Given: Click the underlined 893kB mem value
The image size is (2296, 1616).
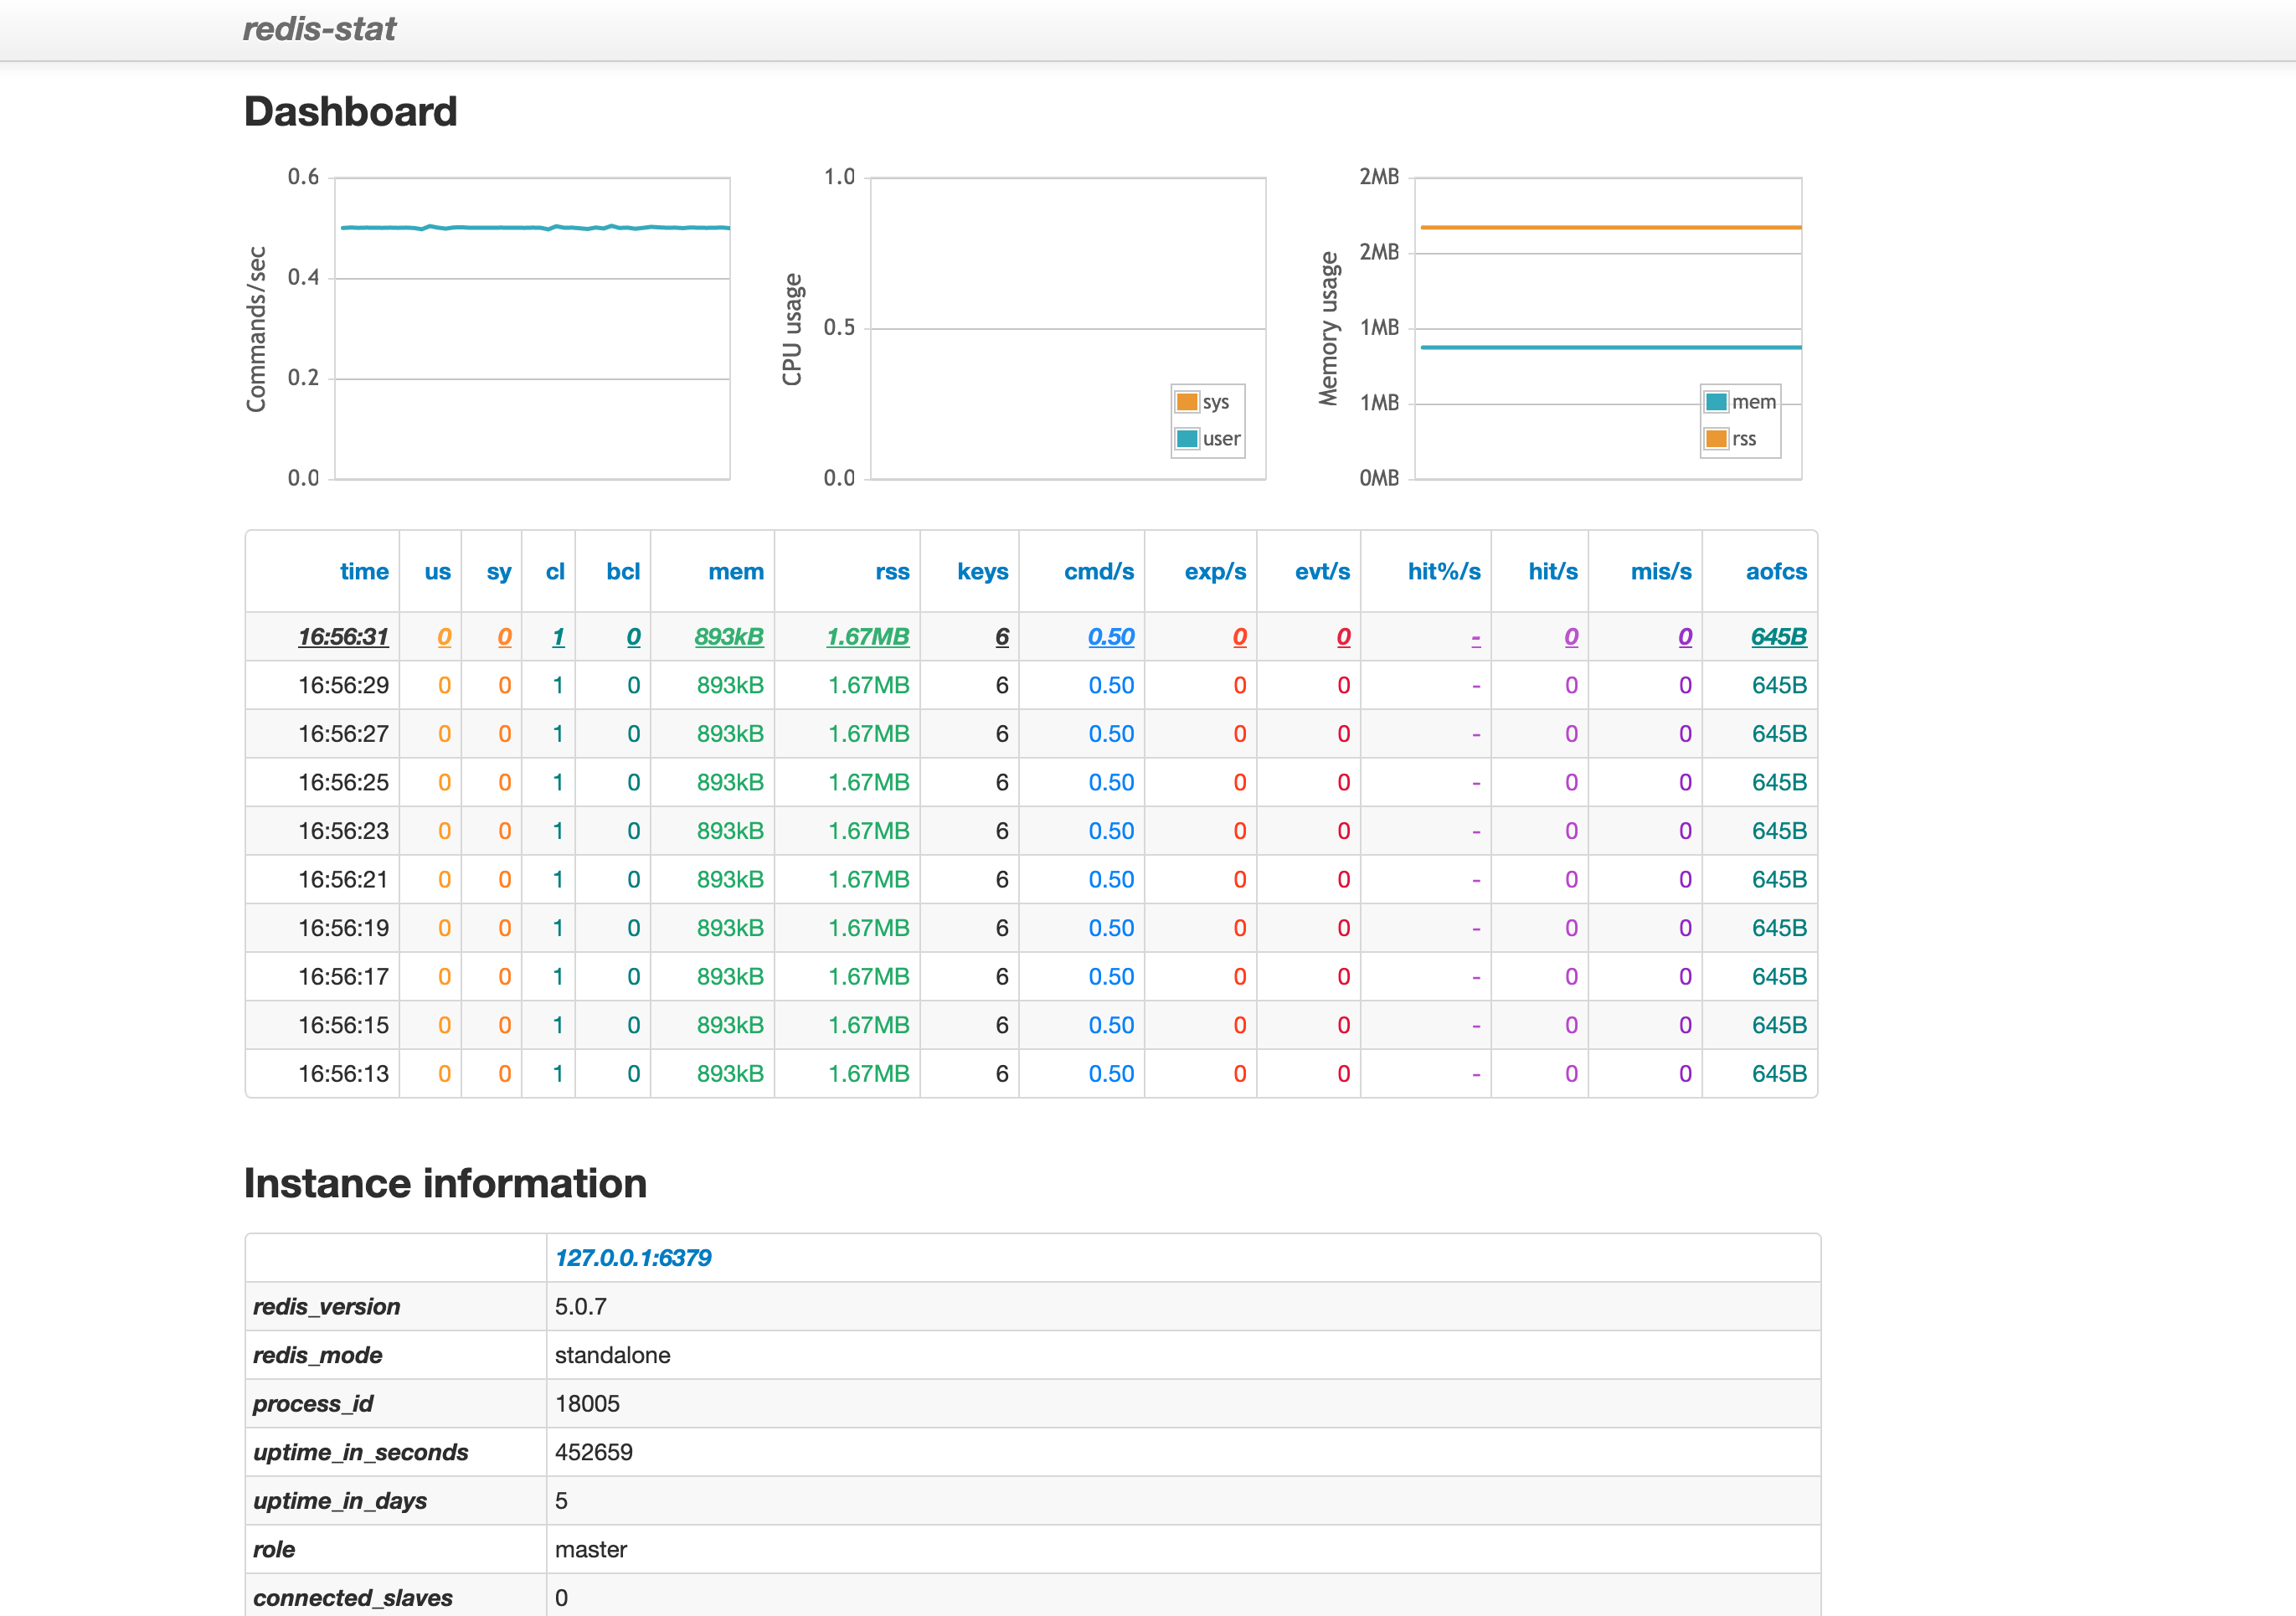Looking at the screenshot, I should [729, 637].
